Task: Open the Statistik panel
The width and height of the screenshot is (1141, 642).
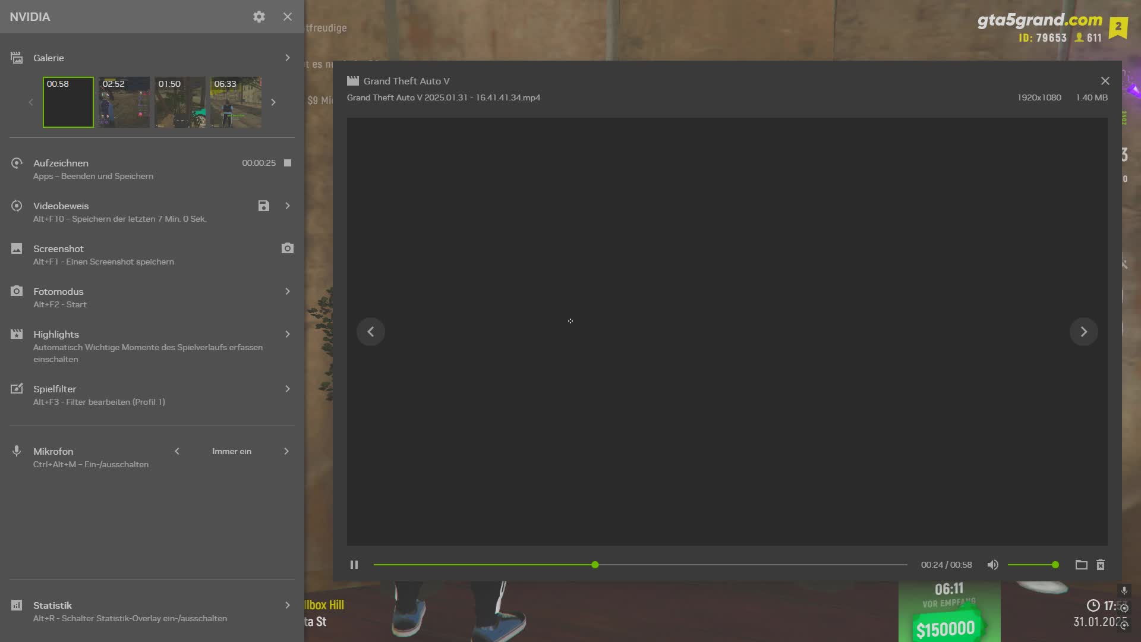Action: 288,605
